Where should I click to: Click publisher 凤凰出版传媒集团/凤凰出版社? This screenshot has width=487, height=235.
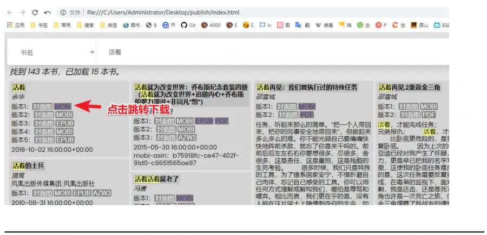pyautogui.click(x=54, y=184)
